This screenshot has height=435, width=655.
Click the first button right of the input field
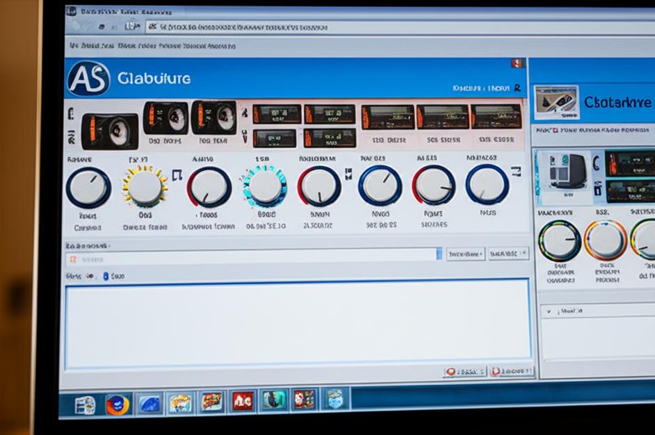pos(465,254)
